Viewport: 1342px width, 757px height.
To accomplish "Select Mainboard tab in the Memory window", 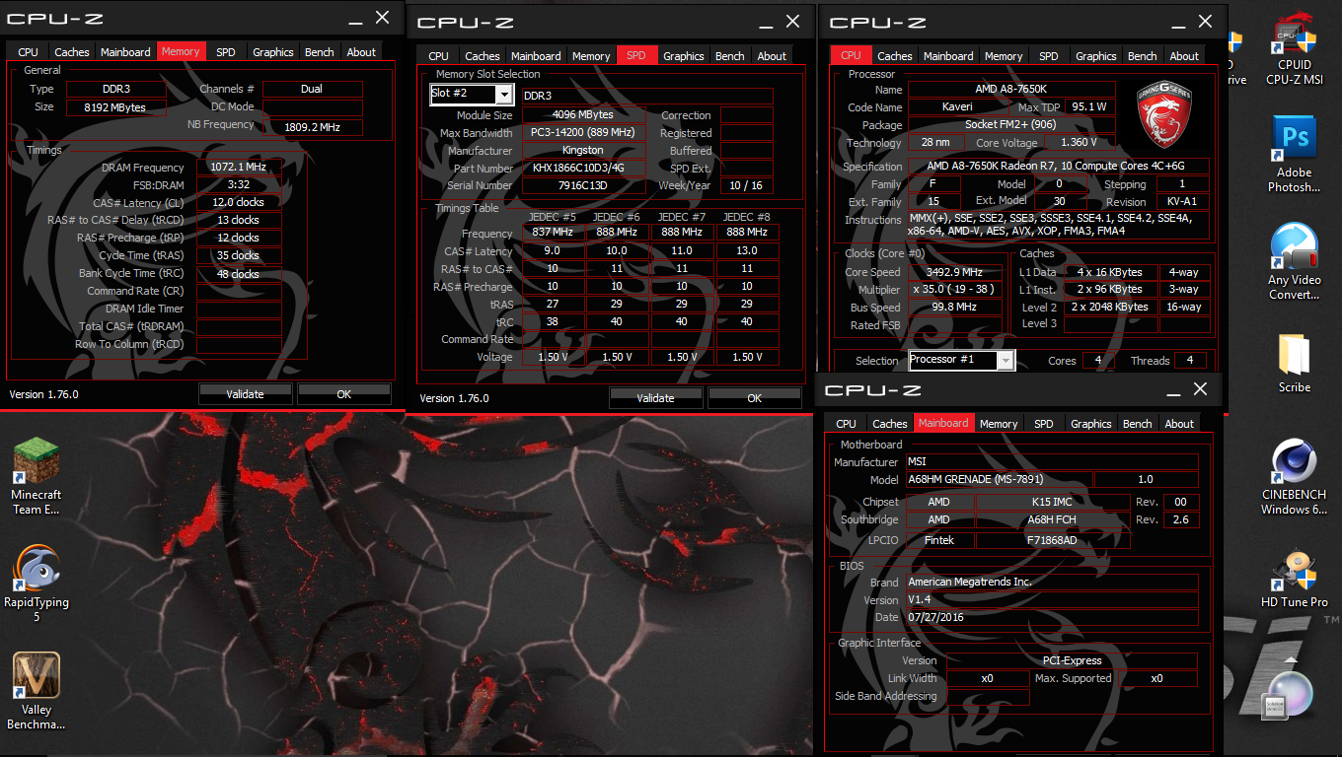I will [126, 52].
